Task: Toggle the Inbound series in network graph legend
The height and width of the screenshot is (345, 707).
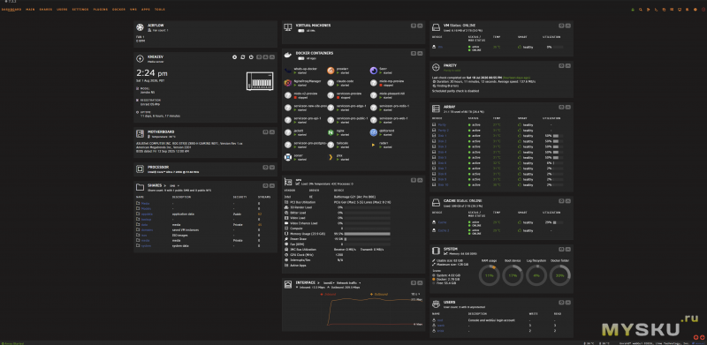Action: (x=329, y=294)
